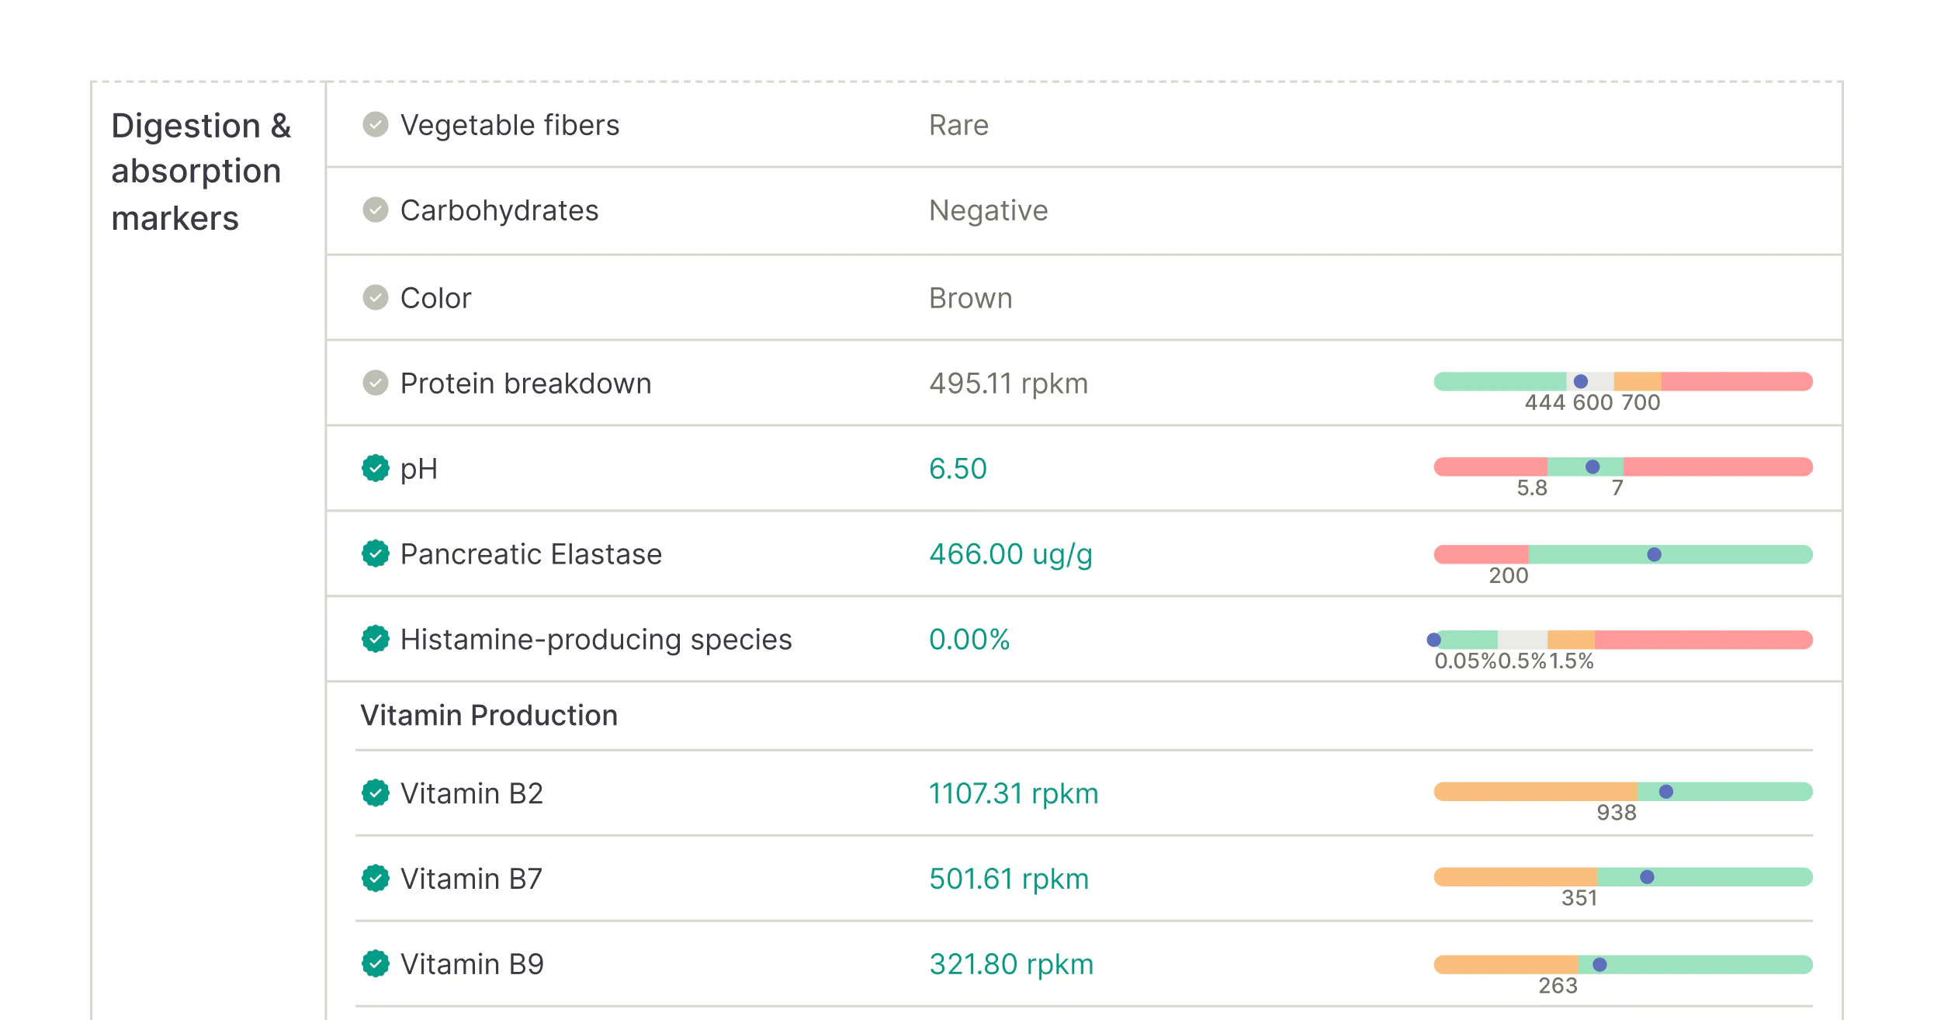
Task: Click the gray check icon beside Vegetable fibers
Action: (376, 126)
